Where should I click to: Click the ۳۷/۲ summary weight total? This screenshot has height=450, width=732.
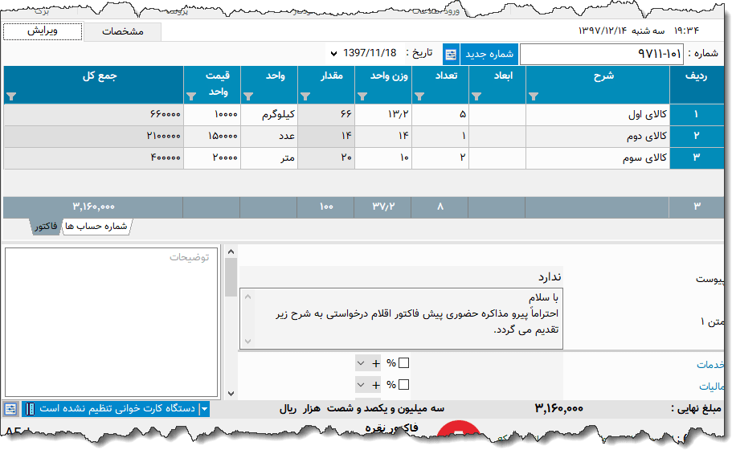click(x=383, y=207)
